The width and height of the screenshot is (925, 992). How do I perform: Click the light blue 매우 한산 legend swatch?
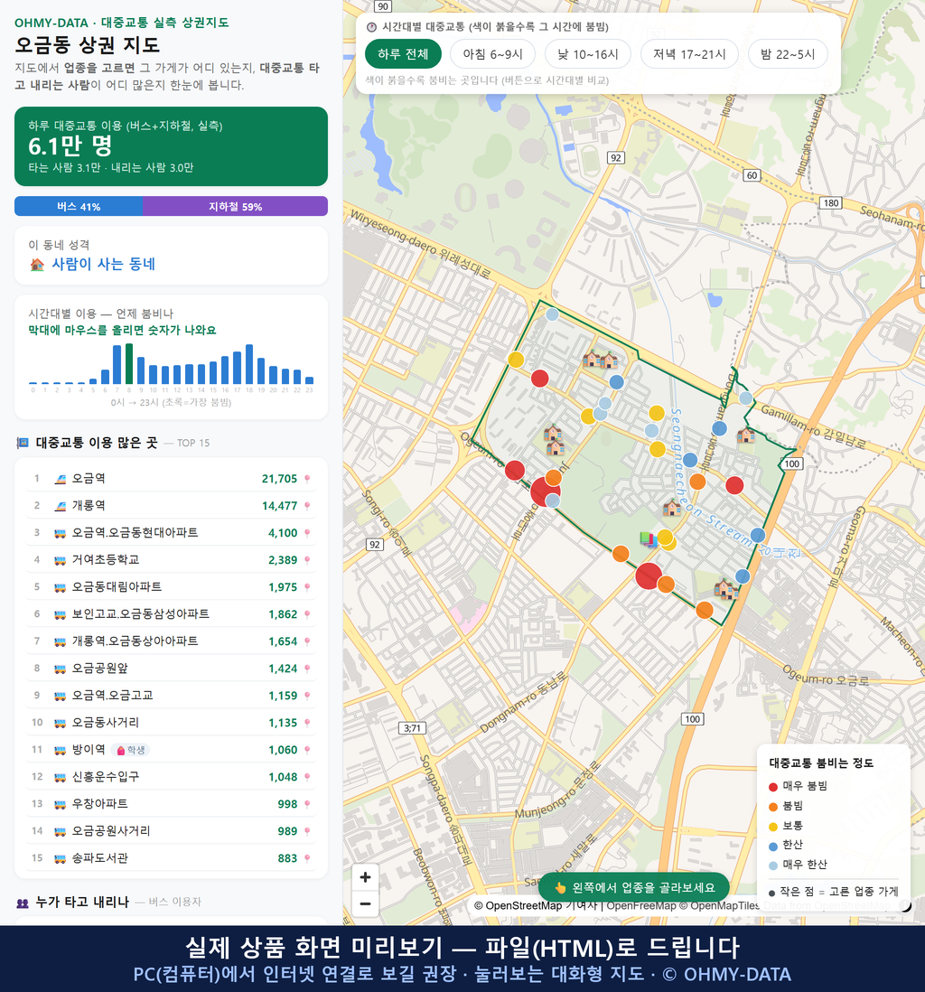click(772, 866)
